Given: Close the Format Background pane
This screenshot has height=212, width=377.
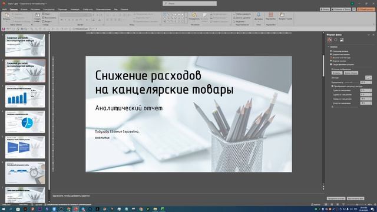Looking at the screenshot, I should [x=373, y=35].
